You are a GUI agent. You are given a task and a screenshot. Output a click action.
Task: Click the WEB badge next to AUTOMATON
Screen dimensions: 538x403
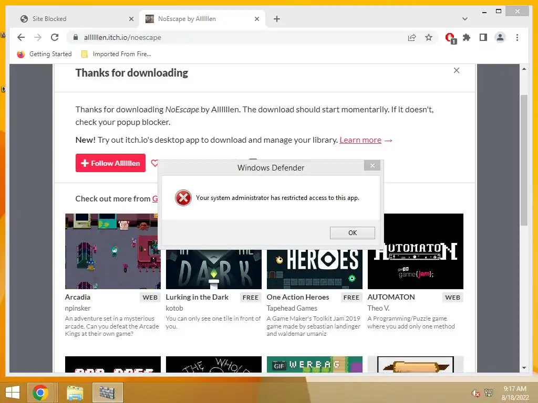click(452, 298)
